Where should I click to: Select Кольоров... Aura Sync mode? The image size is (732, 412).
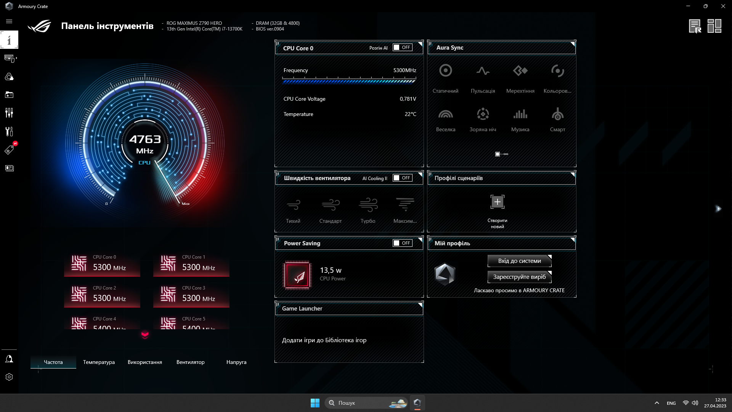coord(557,77)
